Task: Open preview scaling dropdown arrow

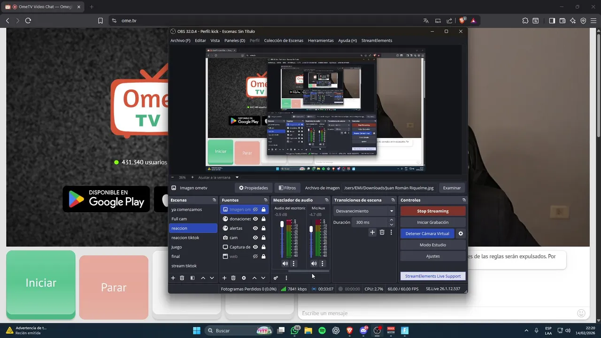Action: [x=237, y=177]
